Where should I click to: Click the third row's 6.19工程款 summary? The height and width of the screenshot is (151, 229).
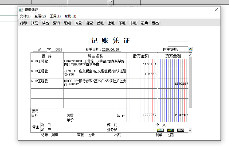pos(39,81)
